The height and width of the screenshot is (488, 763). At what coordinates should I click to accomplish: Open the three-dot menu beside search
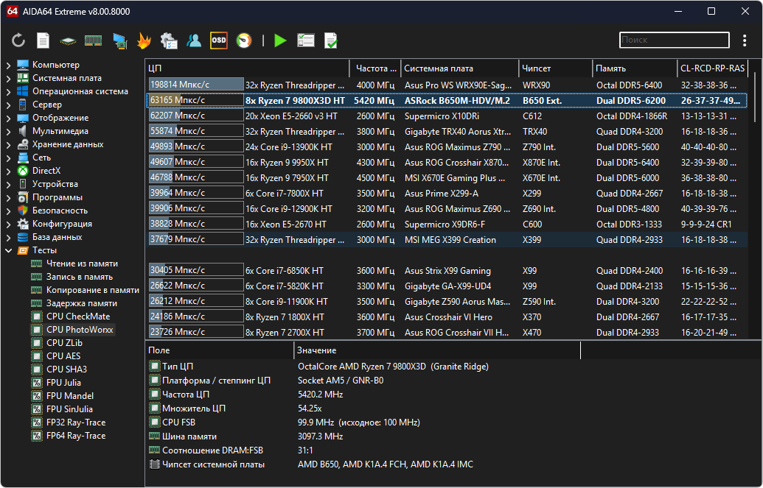click(x=745, y=40)
